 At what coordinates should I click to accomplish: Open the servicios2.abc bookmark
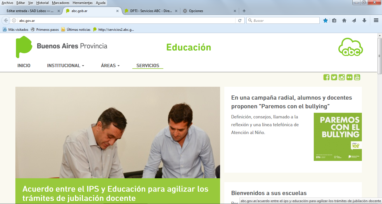114,29
